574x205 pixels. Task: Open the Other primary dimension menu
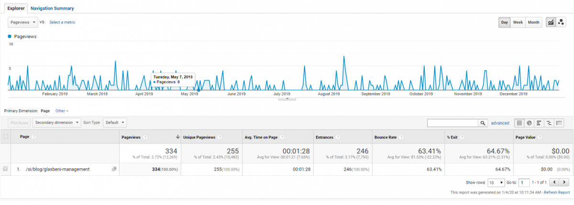(62, 111)
